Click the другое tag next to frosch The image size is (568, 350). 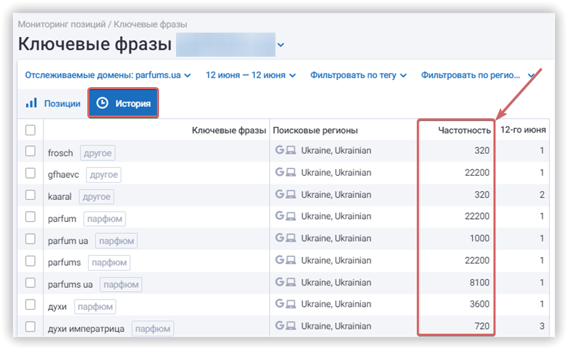(97, 153)
